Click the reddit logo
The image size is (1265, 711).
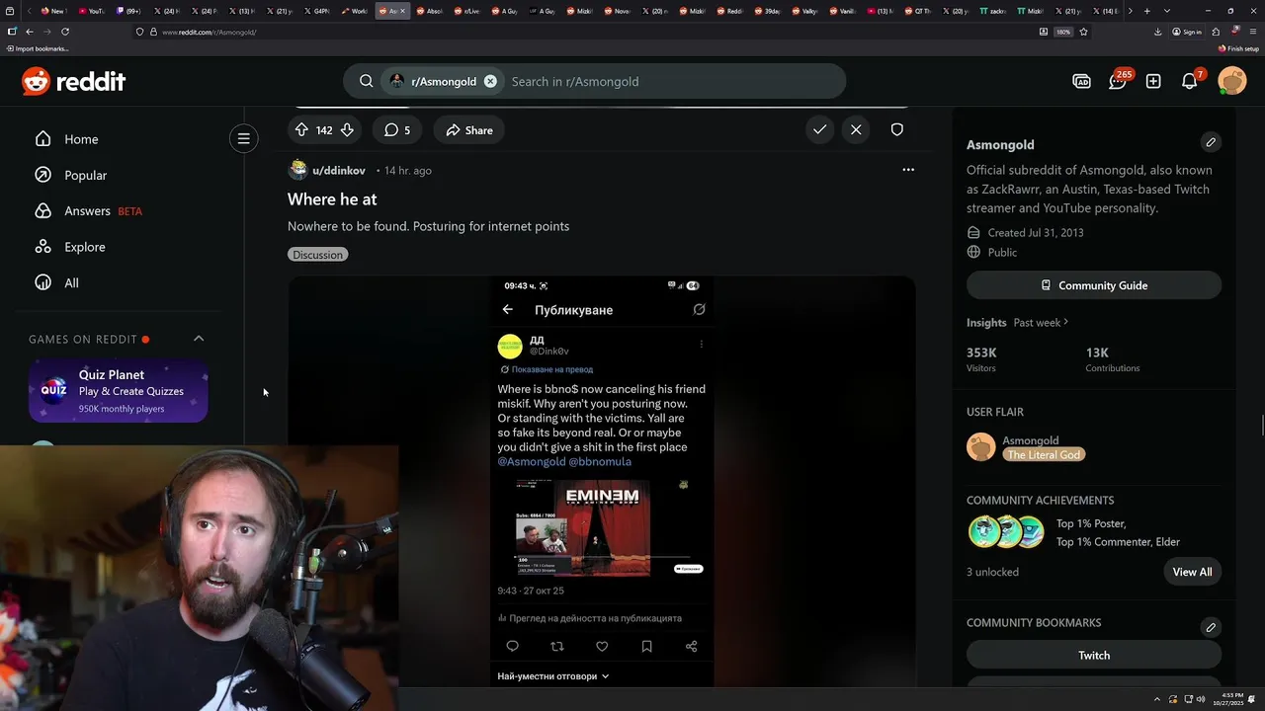[74, 81]
